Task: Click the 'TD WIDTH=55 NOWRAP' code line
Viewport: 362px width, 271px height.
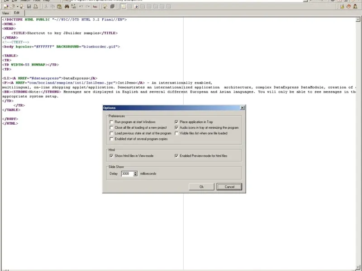Action: pyautogui.click(x=30, y=65)
